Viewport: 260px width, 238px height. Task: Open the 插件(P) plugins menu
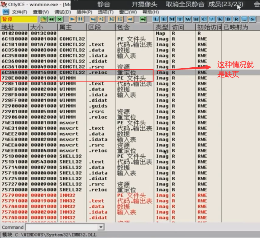pos(84,12)
